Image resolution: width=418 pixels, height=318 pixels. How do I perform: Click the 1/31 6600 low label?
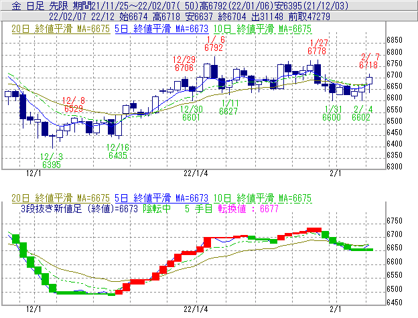(x=332, y=113)
